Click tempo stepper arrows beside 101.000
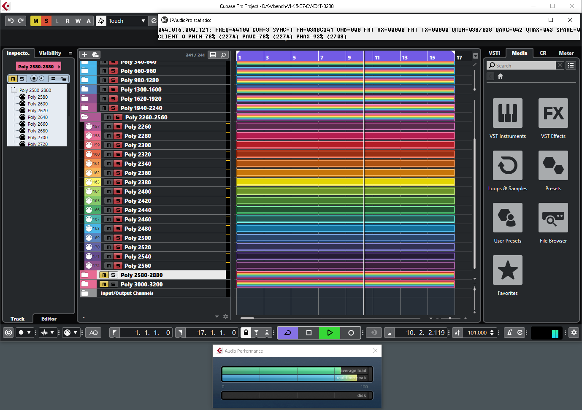Viewport: 582px width, 410px height. (x=492, y=332)
